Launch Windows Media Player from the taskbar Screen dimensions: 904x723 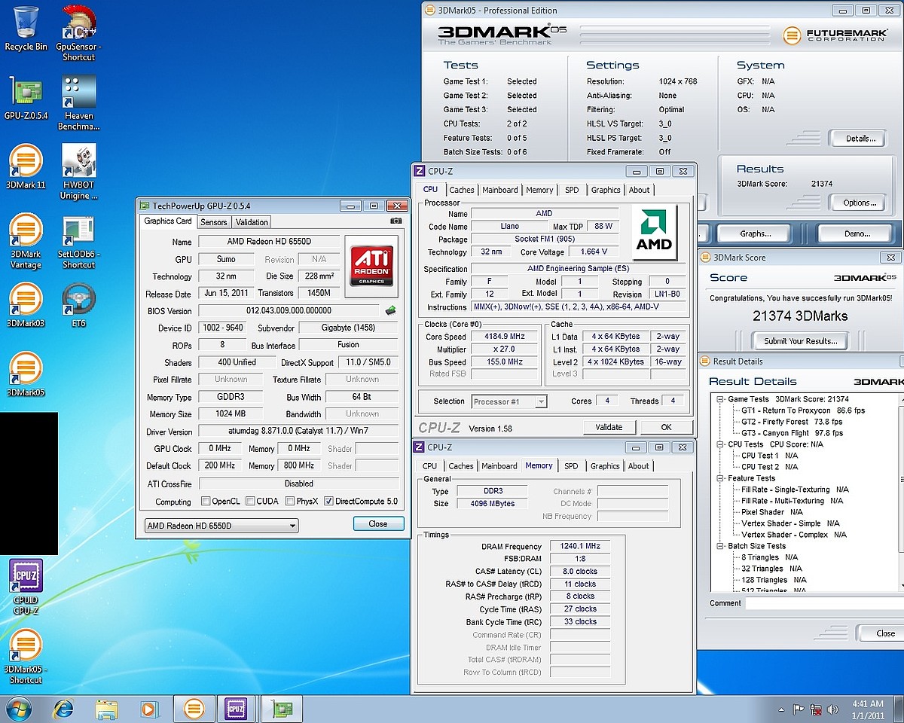[149, 709]
